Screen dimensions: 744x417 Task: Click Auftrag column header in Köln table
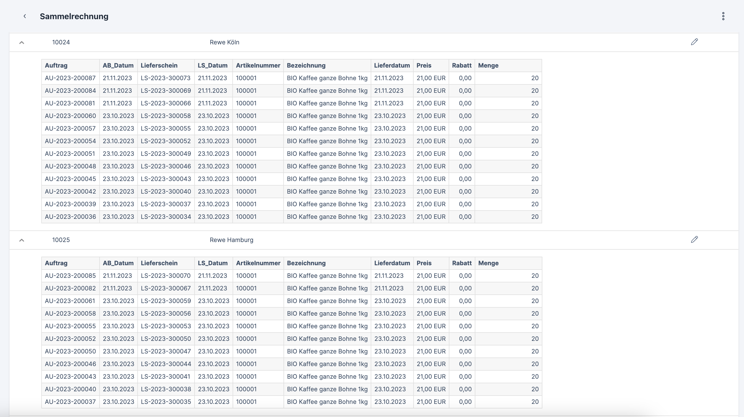tap(56, 66)
